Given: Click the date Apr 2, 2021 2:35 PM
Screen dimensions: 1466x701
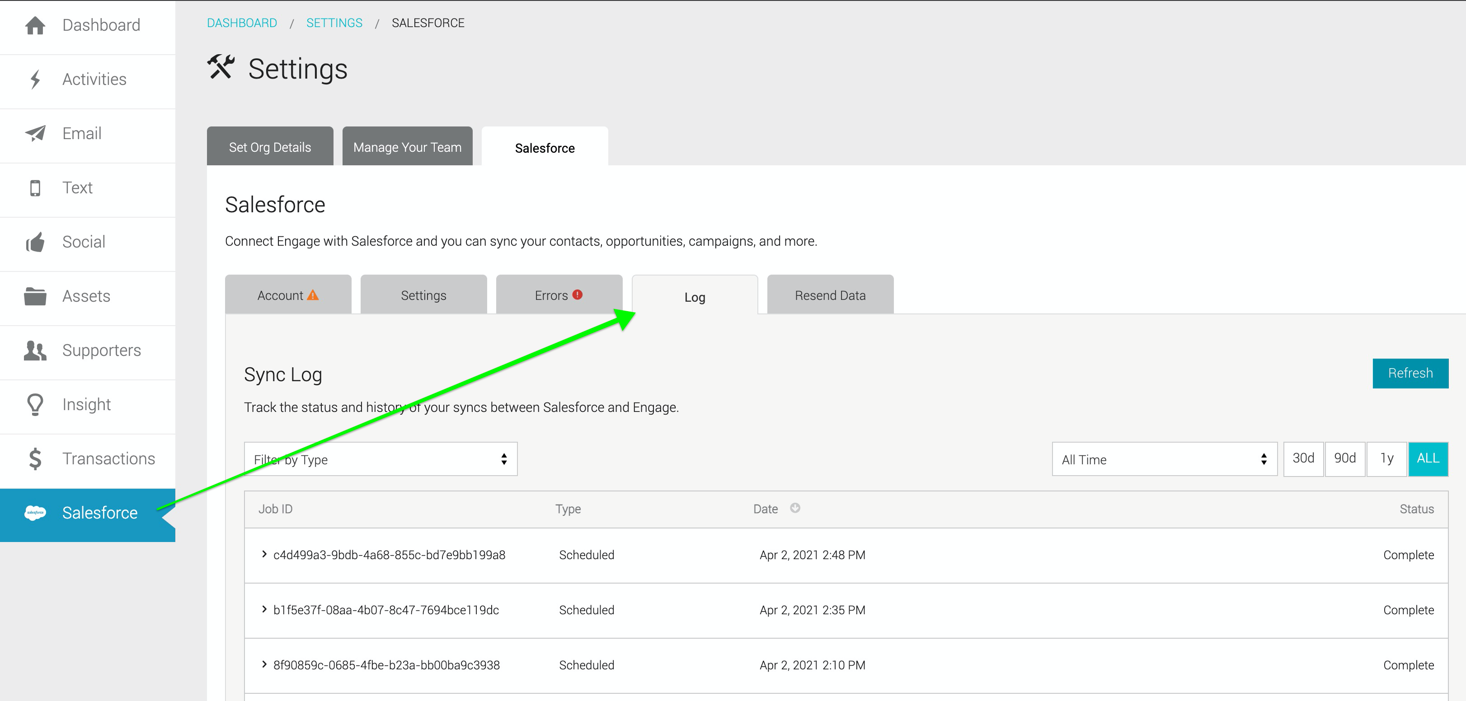Looking at the screenshot, I should (812, 610).
